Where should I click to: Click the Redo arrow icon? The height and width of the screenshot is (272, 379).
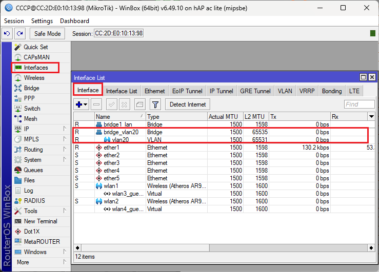click(20, 33)
